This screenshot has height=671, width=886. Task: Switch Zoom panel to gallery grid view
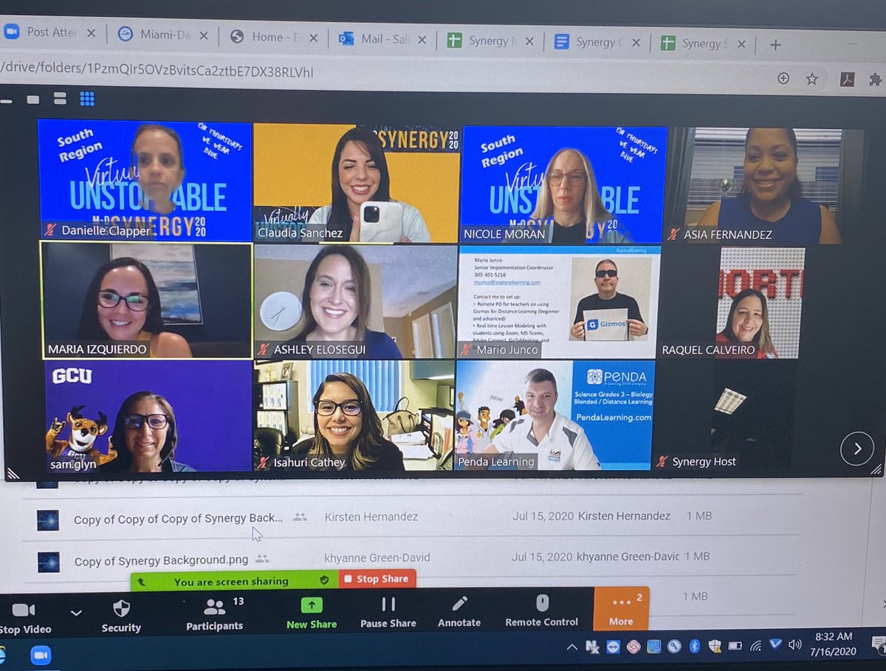pyautogui.click(x=87, y=98)
